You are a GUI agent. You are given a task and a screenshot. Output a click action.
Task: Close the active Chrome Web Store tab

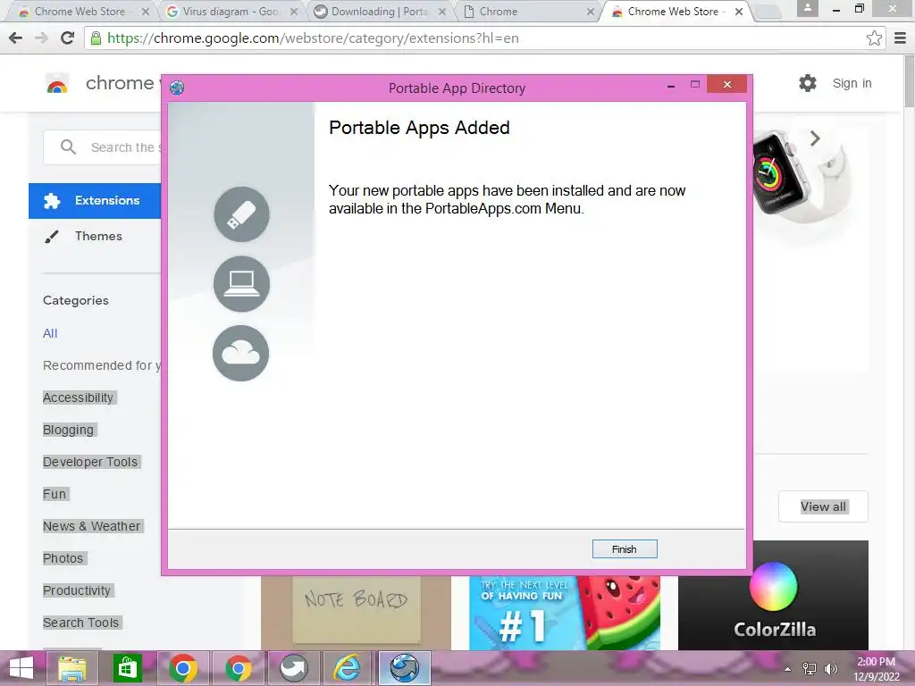coord(739,12)
